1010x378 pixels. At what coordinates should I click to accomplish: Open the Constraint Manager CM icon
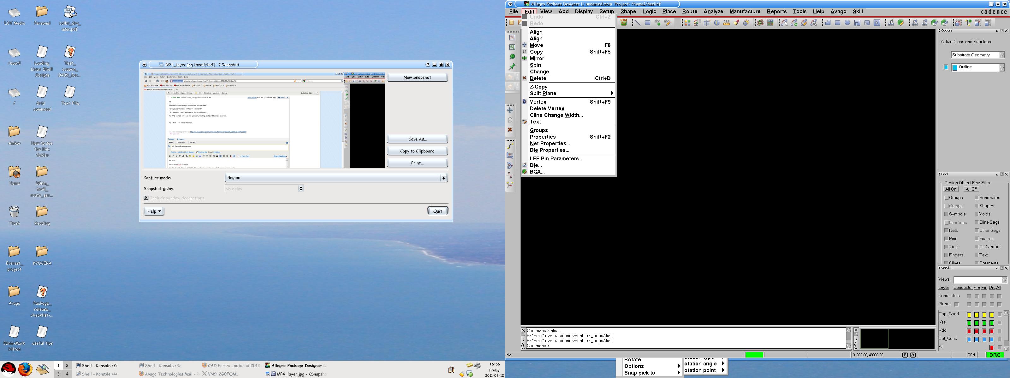770,23
